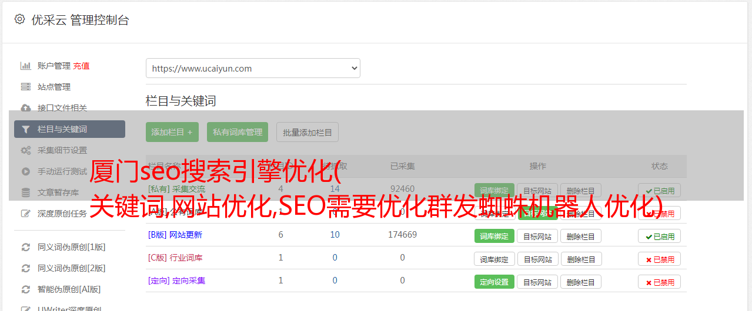The image size is (752, 311).
Task: Click the 已采集 column header
Action: point(402,166)
